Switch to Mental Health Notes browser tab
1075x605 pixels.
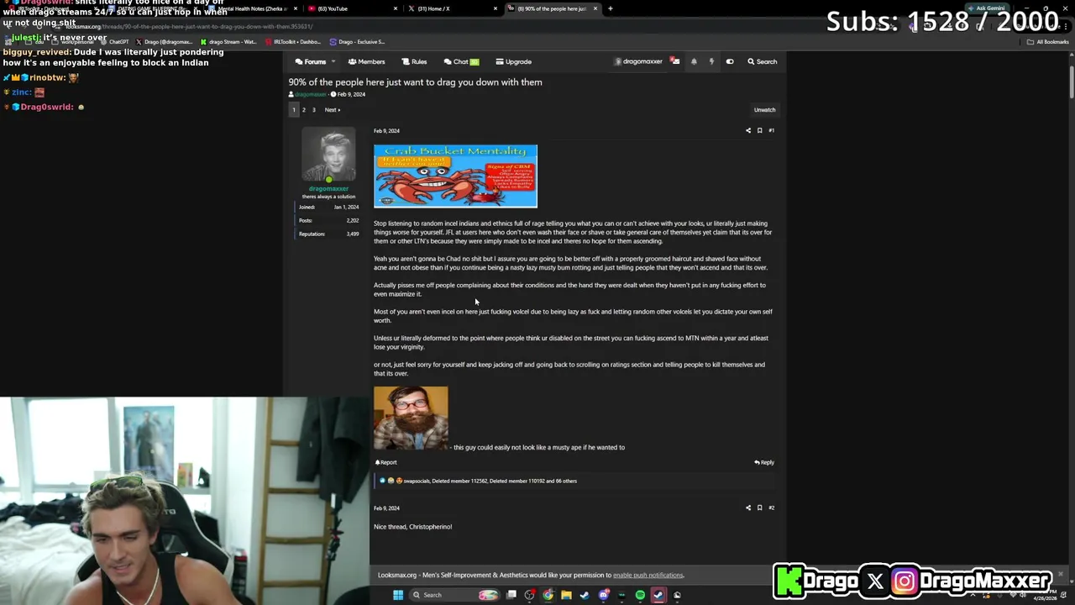(x=252, y=8)
